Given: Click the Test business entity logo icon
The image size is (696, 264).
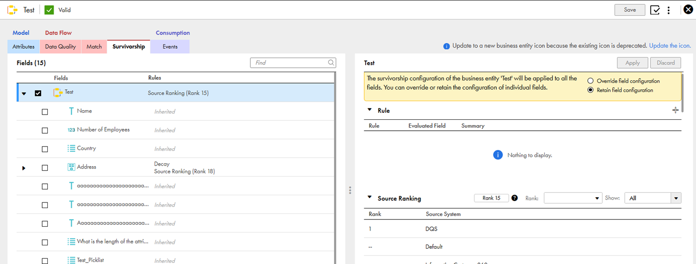Looking at the screenshot, I should pos(12,10).
